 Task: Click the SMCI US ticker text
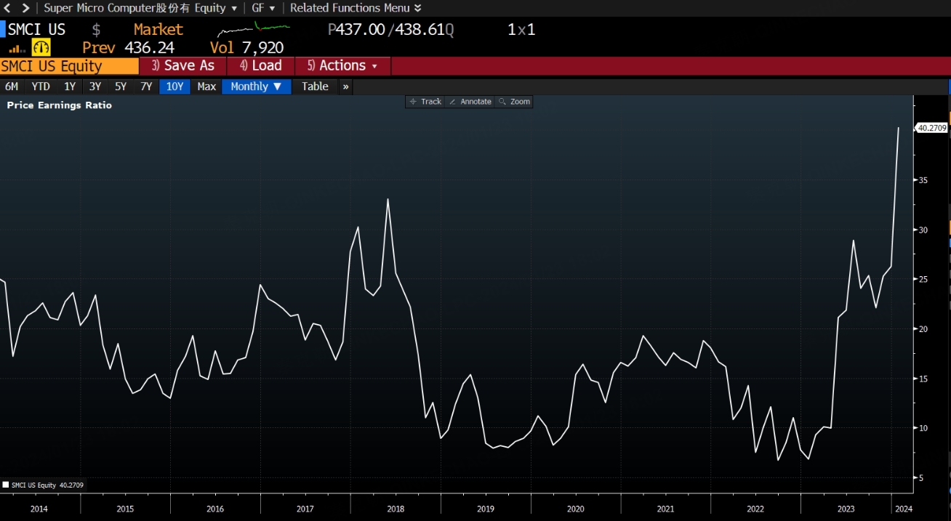click(x=36, y=30)
